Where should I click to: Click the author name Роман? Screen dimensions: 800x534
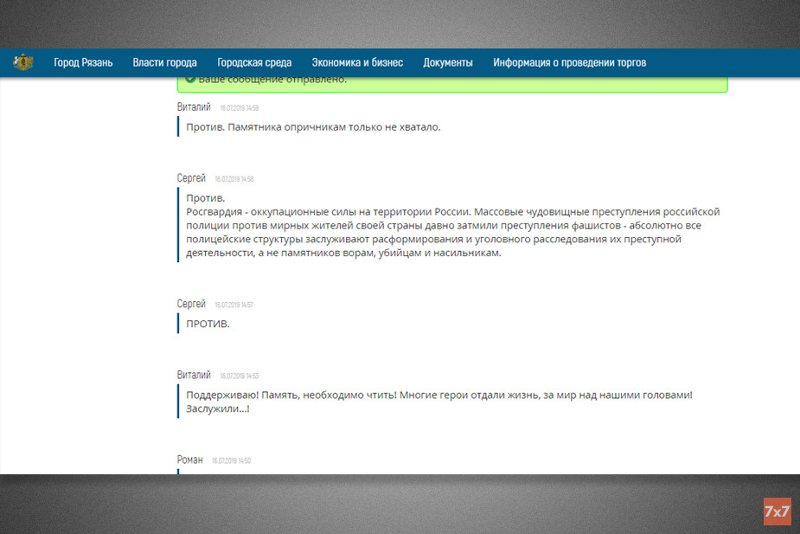click(190, 460)
